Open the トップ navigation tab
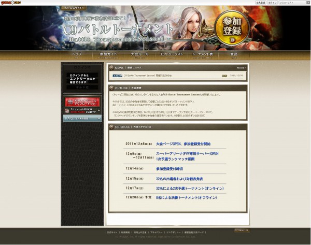311x245 pixels. click(x=76, y=54)
